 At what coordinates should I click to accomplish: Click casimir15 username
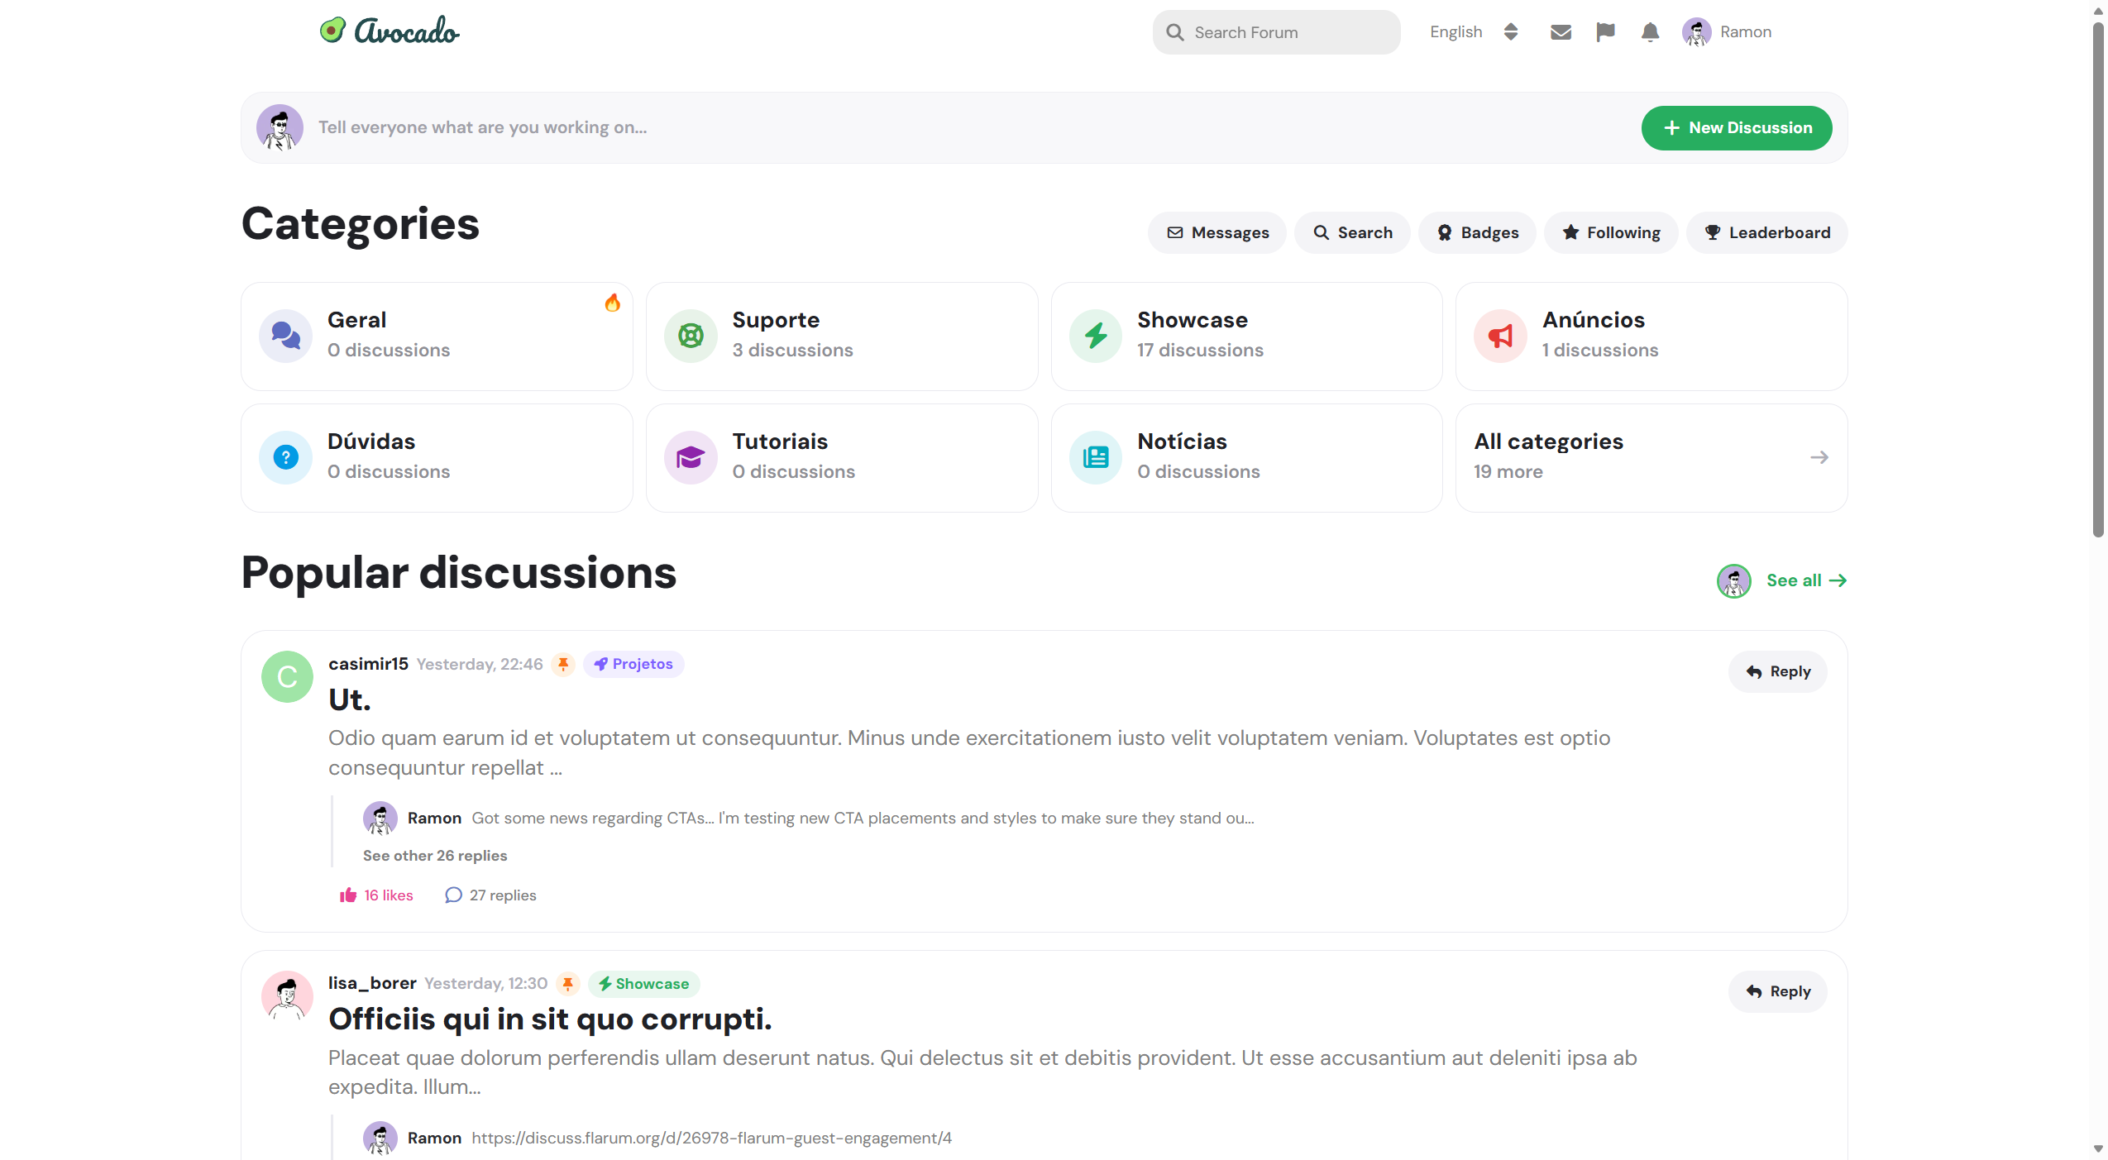click(x=368, y=664)
